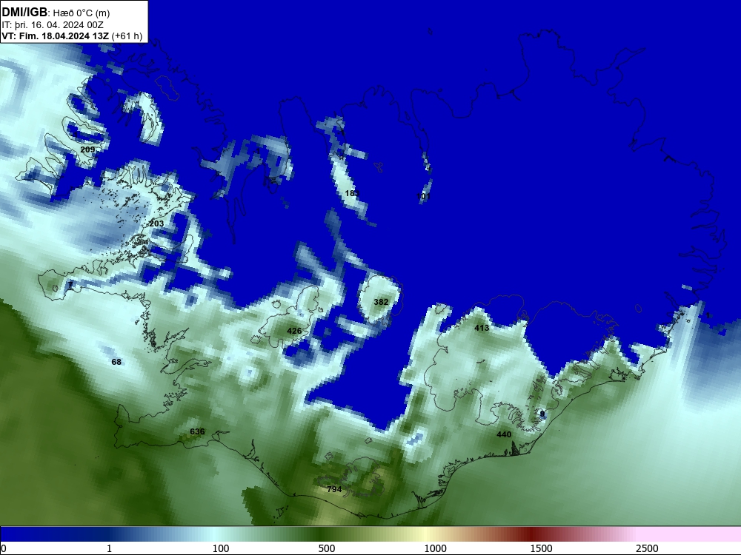Select the IT: þri. 16. 04. 2024 00Z line
This screenshot has height=555, width=741.
click(x=53, y=25)
